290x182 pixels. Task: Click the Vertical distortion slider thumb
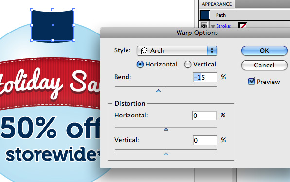pos(166,153)
